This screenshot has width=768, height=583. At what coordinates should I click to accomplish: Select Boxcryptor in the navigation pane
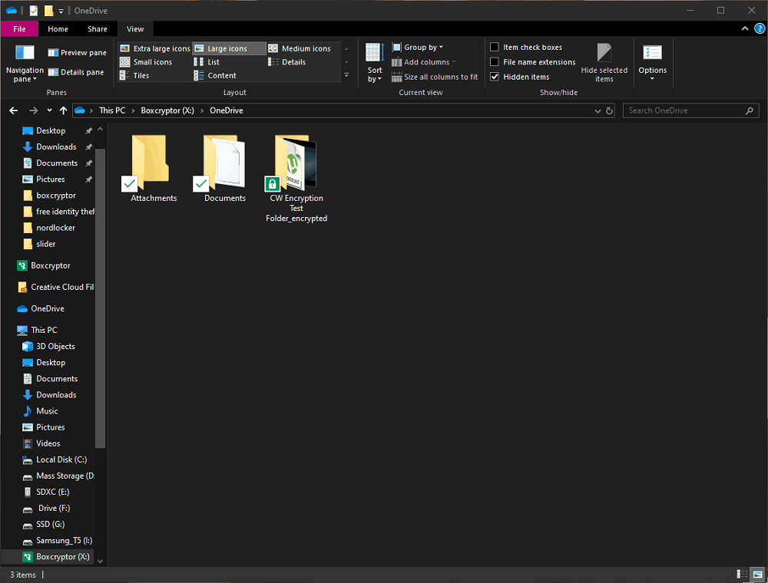[x=51, y=265]
